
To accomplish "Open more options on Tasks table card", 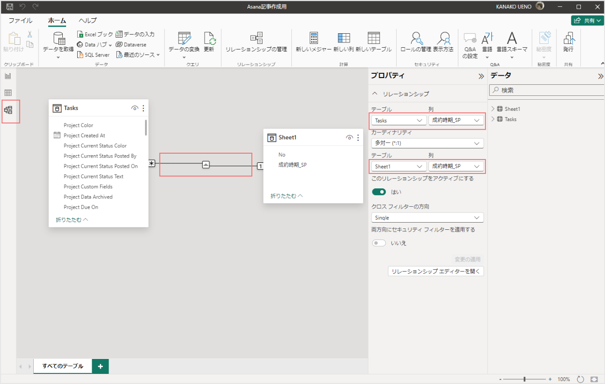I will point(143,108).
